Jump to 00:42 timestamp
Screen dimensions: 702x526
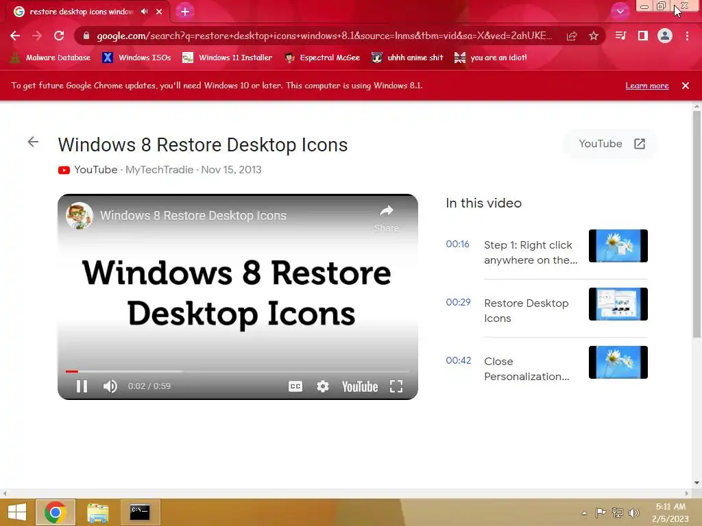pos(459,360)
